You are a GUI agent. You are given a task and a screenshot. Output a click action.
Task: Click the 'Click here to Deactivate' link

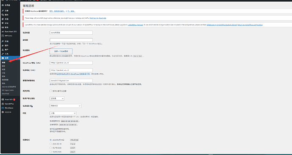coord(98,18)
